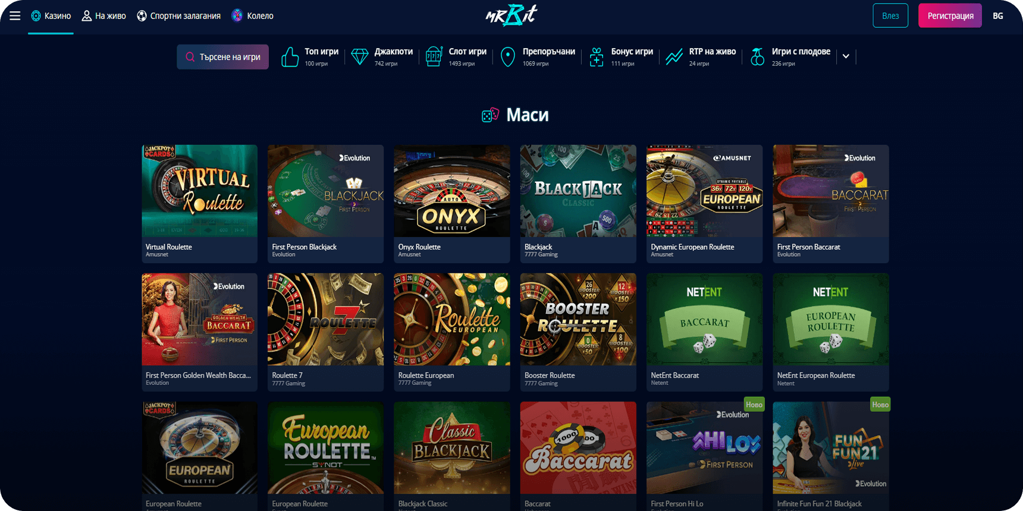Open the Колело wheel menu item
Image resolution: width=1023 pixels, height=511 pixels.
pos(253,16)
